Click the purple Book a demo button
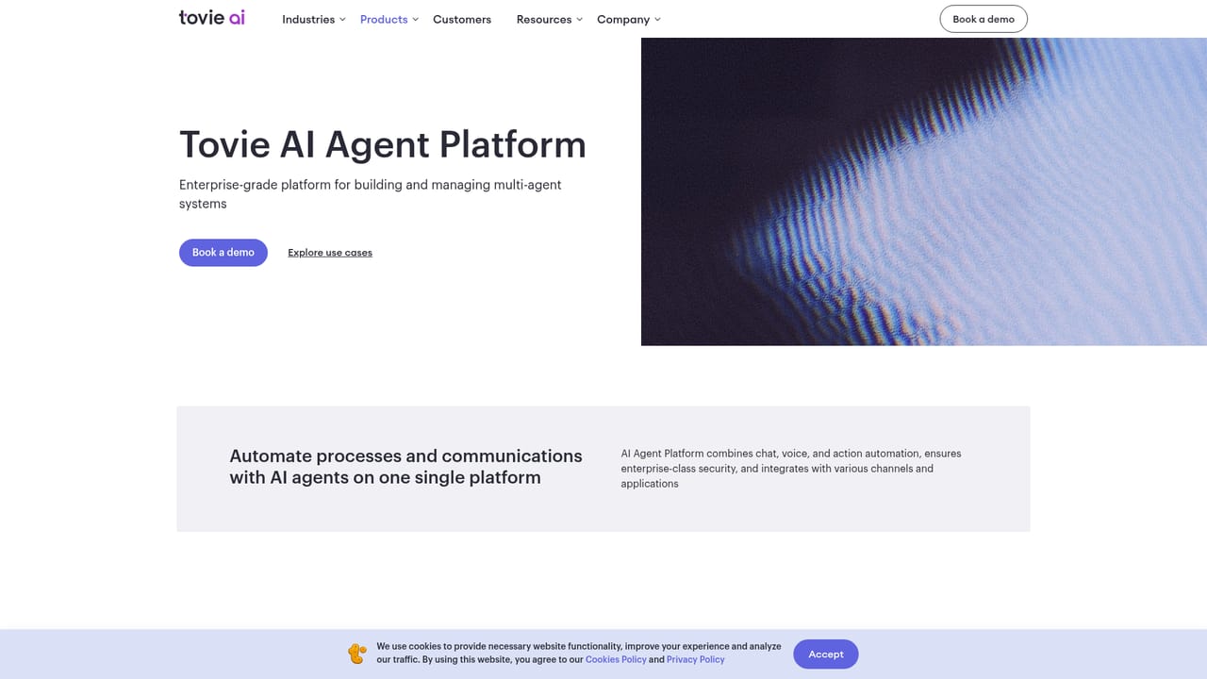Image resolution: width=1207 pixels, height=679 pixels. point(223,252)
